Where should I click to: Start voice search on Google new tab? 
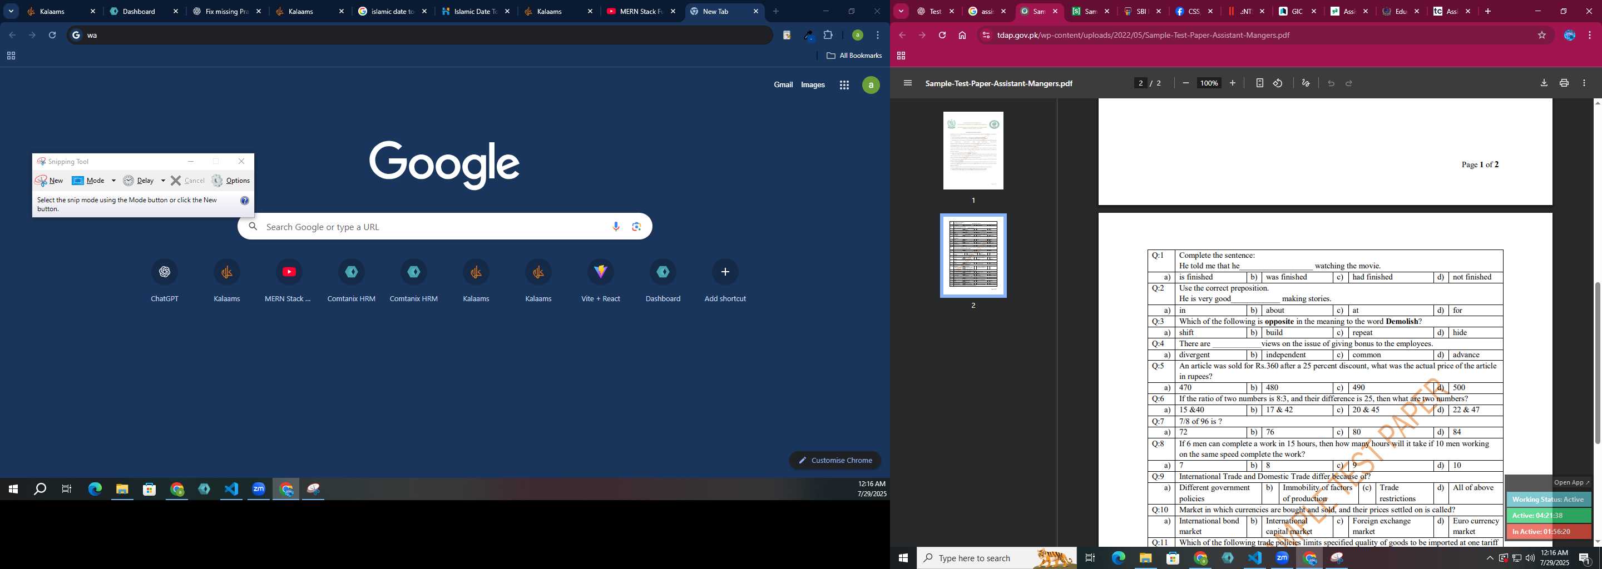[x=616, y=227]
